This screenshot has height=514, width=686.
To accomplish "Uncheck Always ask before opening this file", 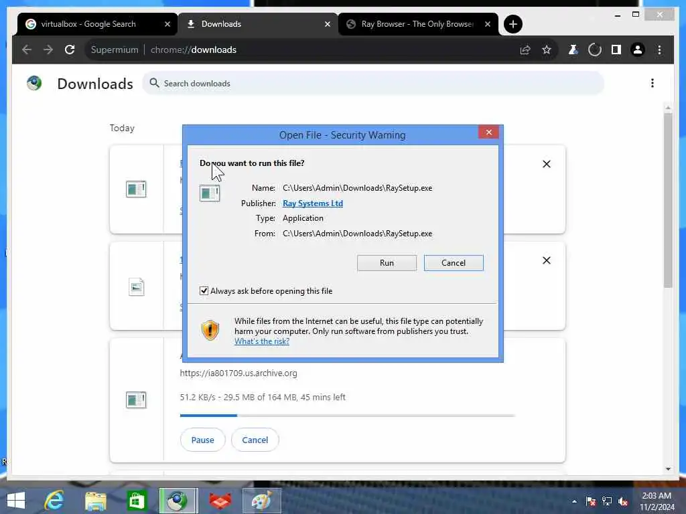I will coord(204,290).
